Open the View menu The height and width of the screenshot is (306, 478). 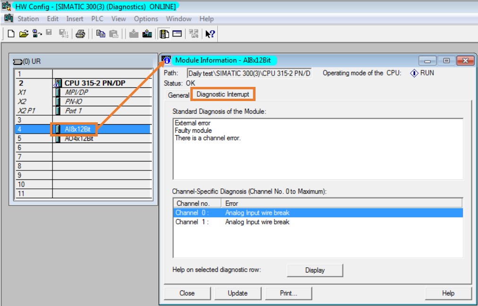(x=119, y=18)
